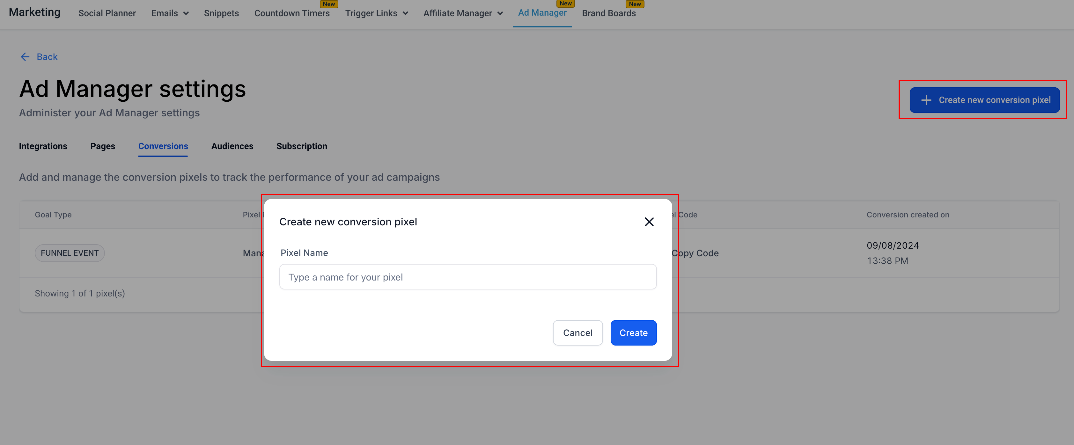Click the back arrow icon
The height and width of the screenshot is (445, 1074).
25,57
